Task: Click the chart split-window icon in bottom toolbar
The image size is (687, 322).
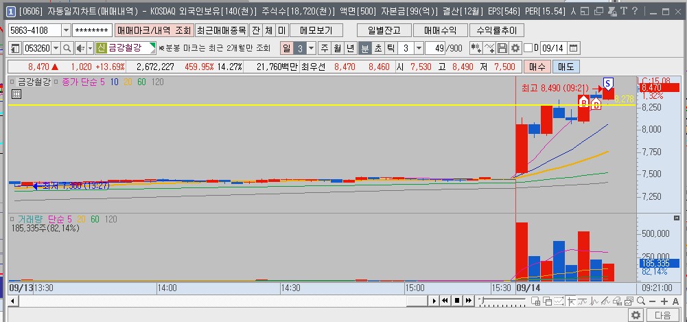Action: coord(535,301)
